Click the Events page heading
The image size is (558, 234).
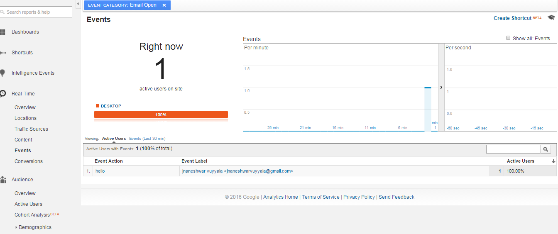click(x=99, y=19)
